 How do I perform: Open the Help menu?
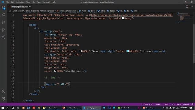tap(54, 2)
